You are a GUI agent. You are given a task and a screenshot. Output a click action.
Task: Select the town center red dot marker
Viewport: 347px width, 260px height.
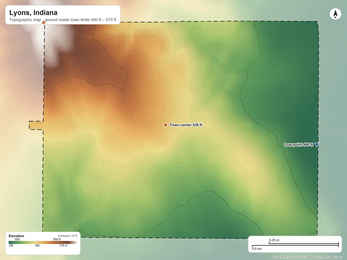[165, 125]
